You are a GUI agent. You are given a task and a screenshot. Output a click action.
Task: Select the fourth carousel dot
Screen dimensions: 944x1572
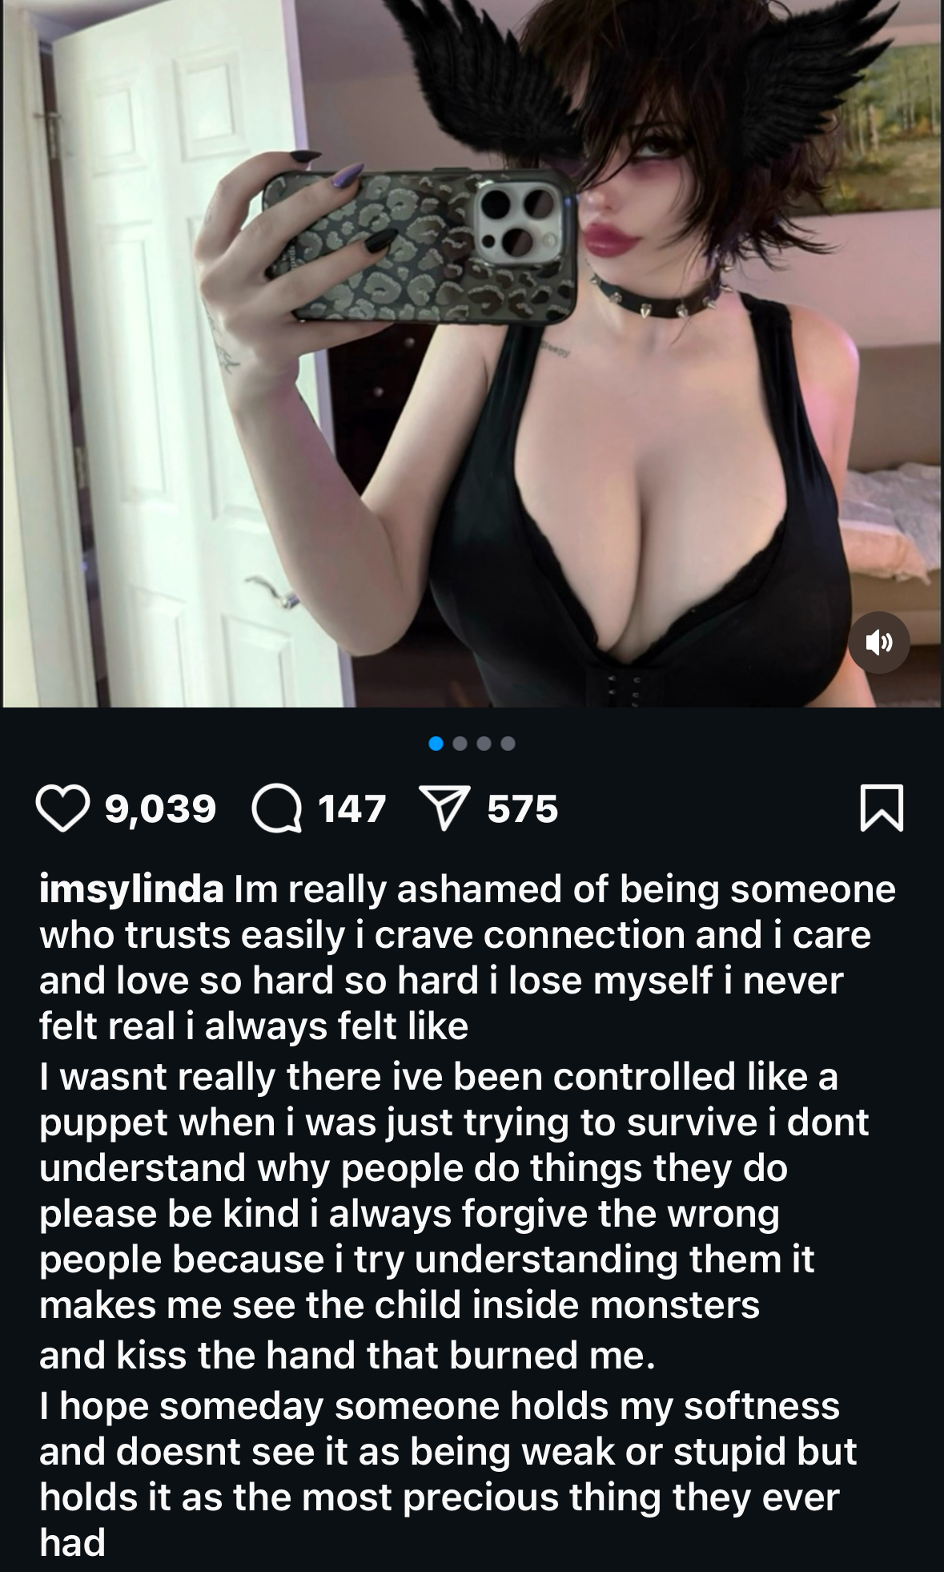[508, 744]
